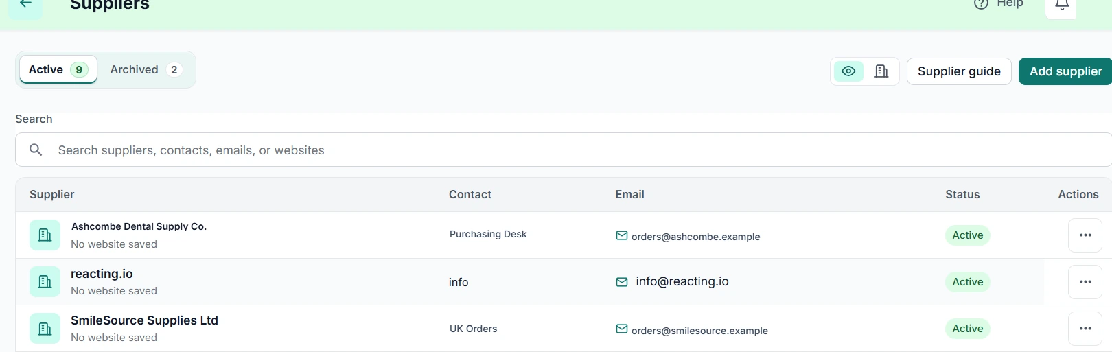Click the info contact cell

459,282
